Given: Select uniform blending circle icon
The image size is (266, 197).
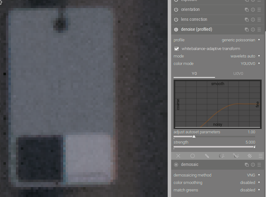Looking at the screenshot, I should [193, 156].
